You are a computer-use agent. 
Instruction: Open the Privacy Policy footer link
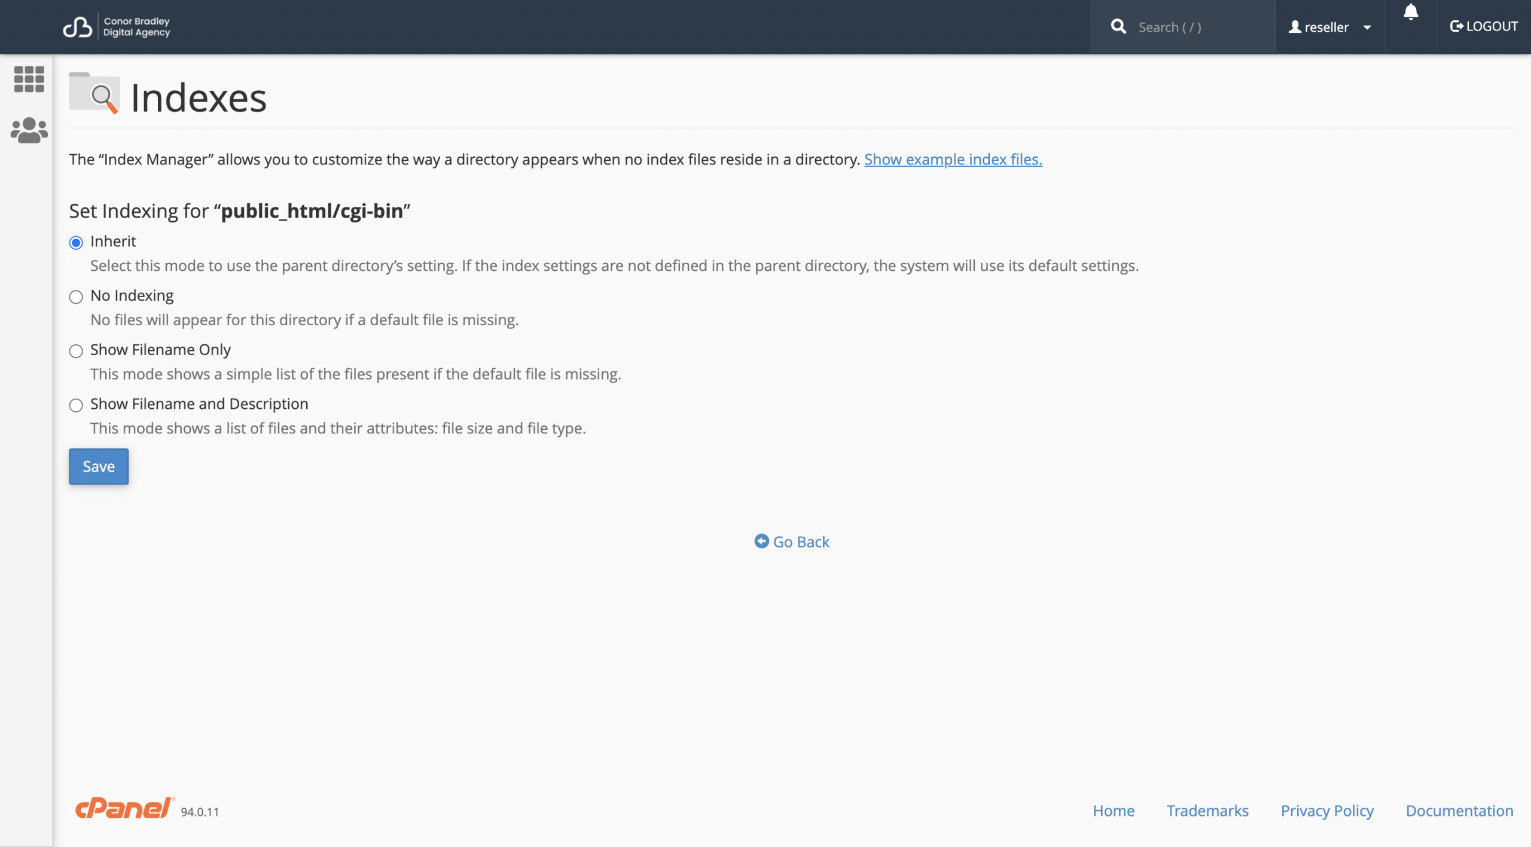tap(1326, 811)
